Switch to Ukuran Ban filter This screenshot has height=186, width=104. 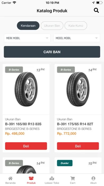(52, 26)
